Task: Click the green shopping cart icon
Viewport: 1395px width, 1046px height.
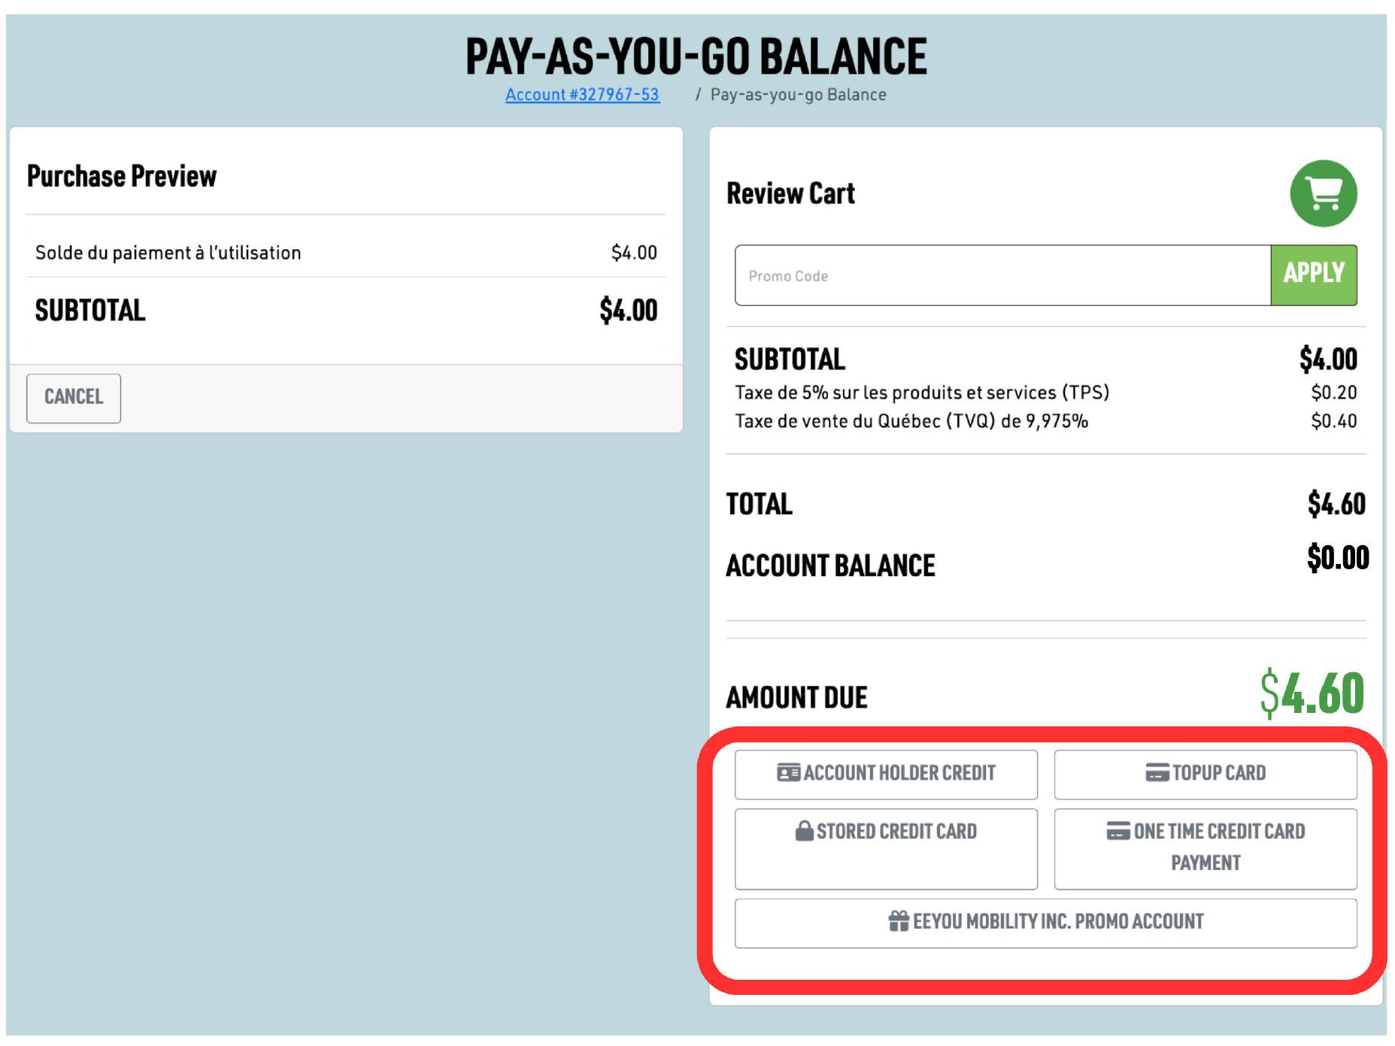Action: [x=1323, y=193]
